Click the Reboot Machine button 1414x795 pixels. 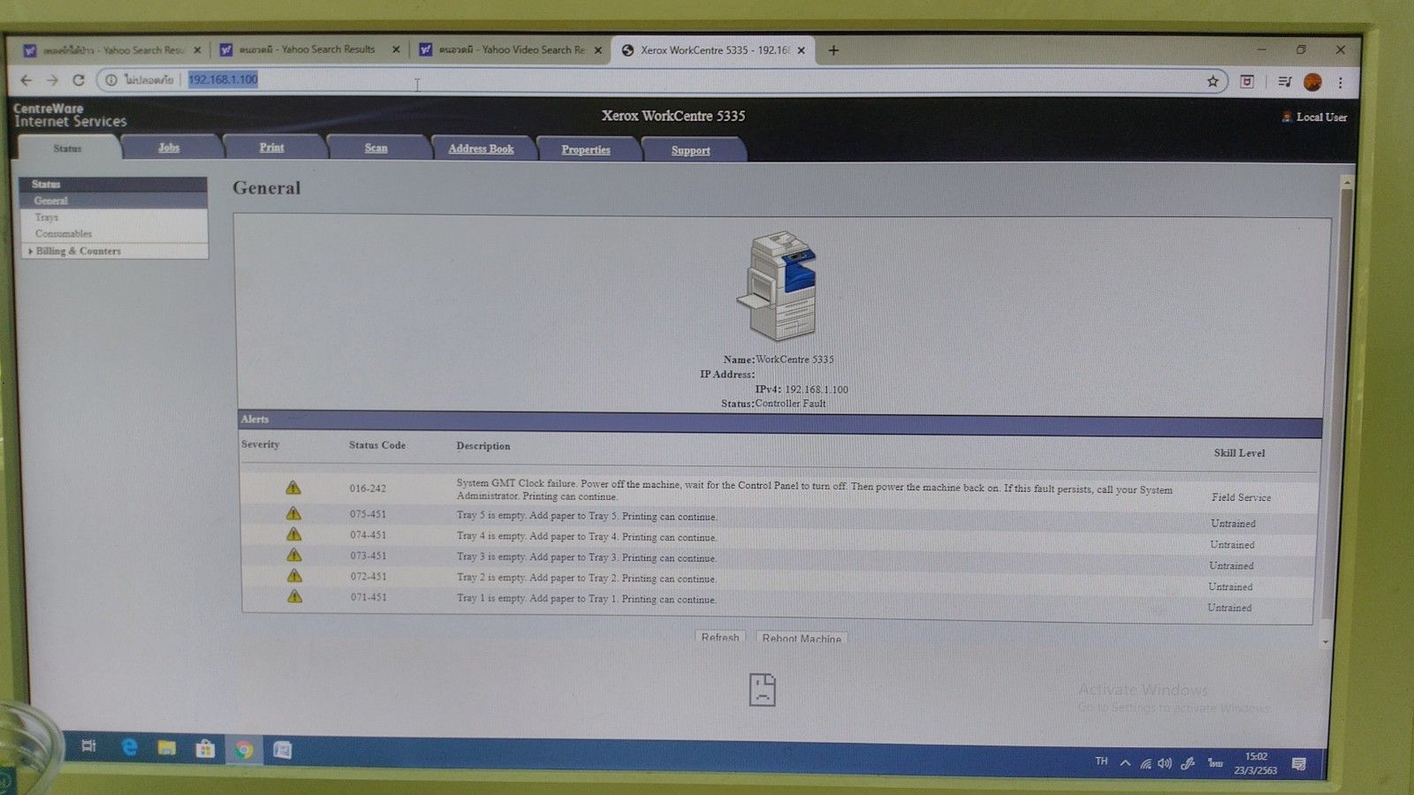801,638
